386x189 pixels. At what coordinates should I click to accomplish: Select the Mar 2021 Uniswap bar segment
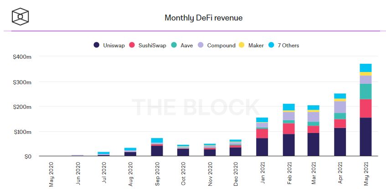click(314, 144)
